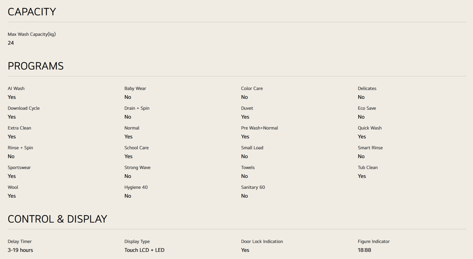The height and width of the screenshot is (259, 473).
Task: Click the capacity value 24
Action: click(x=11, y=43)
